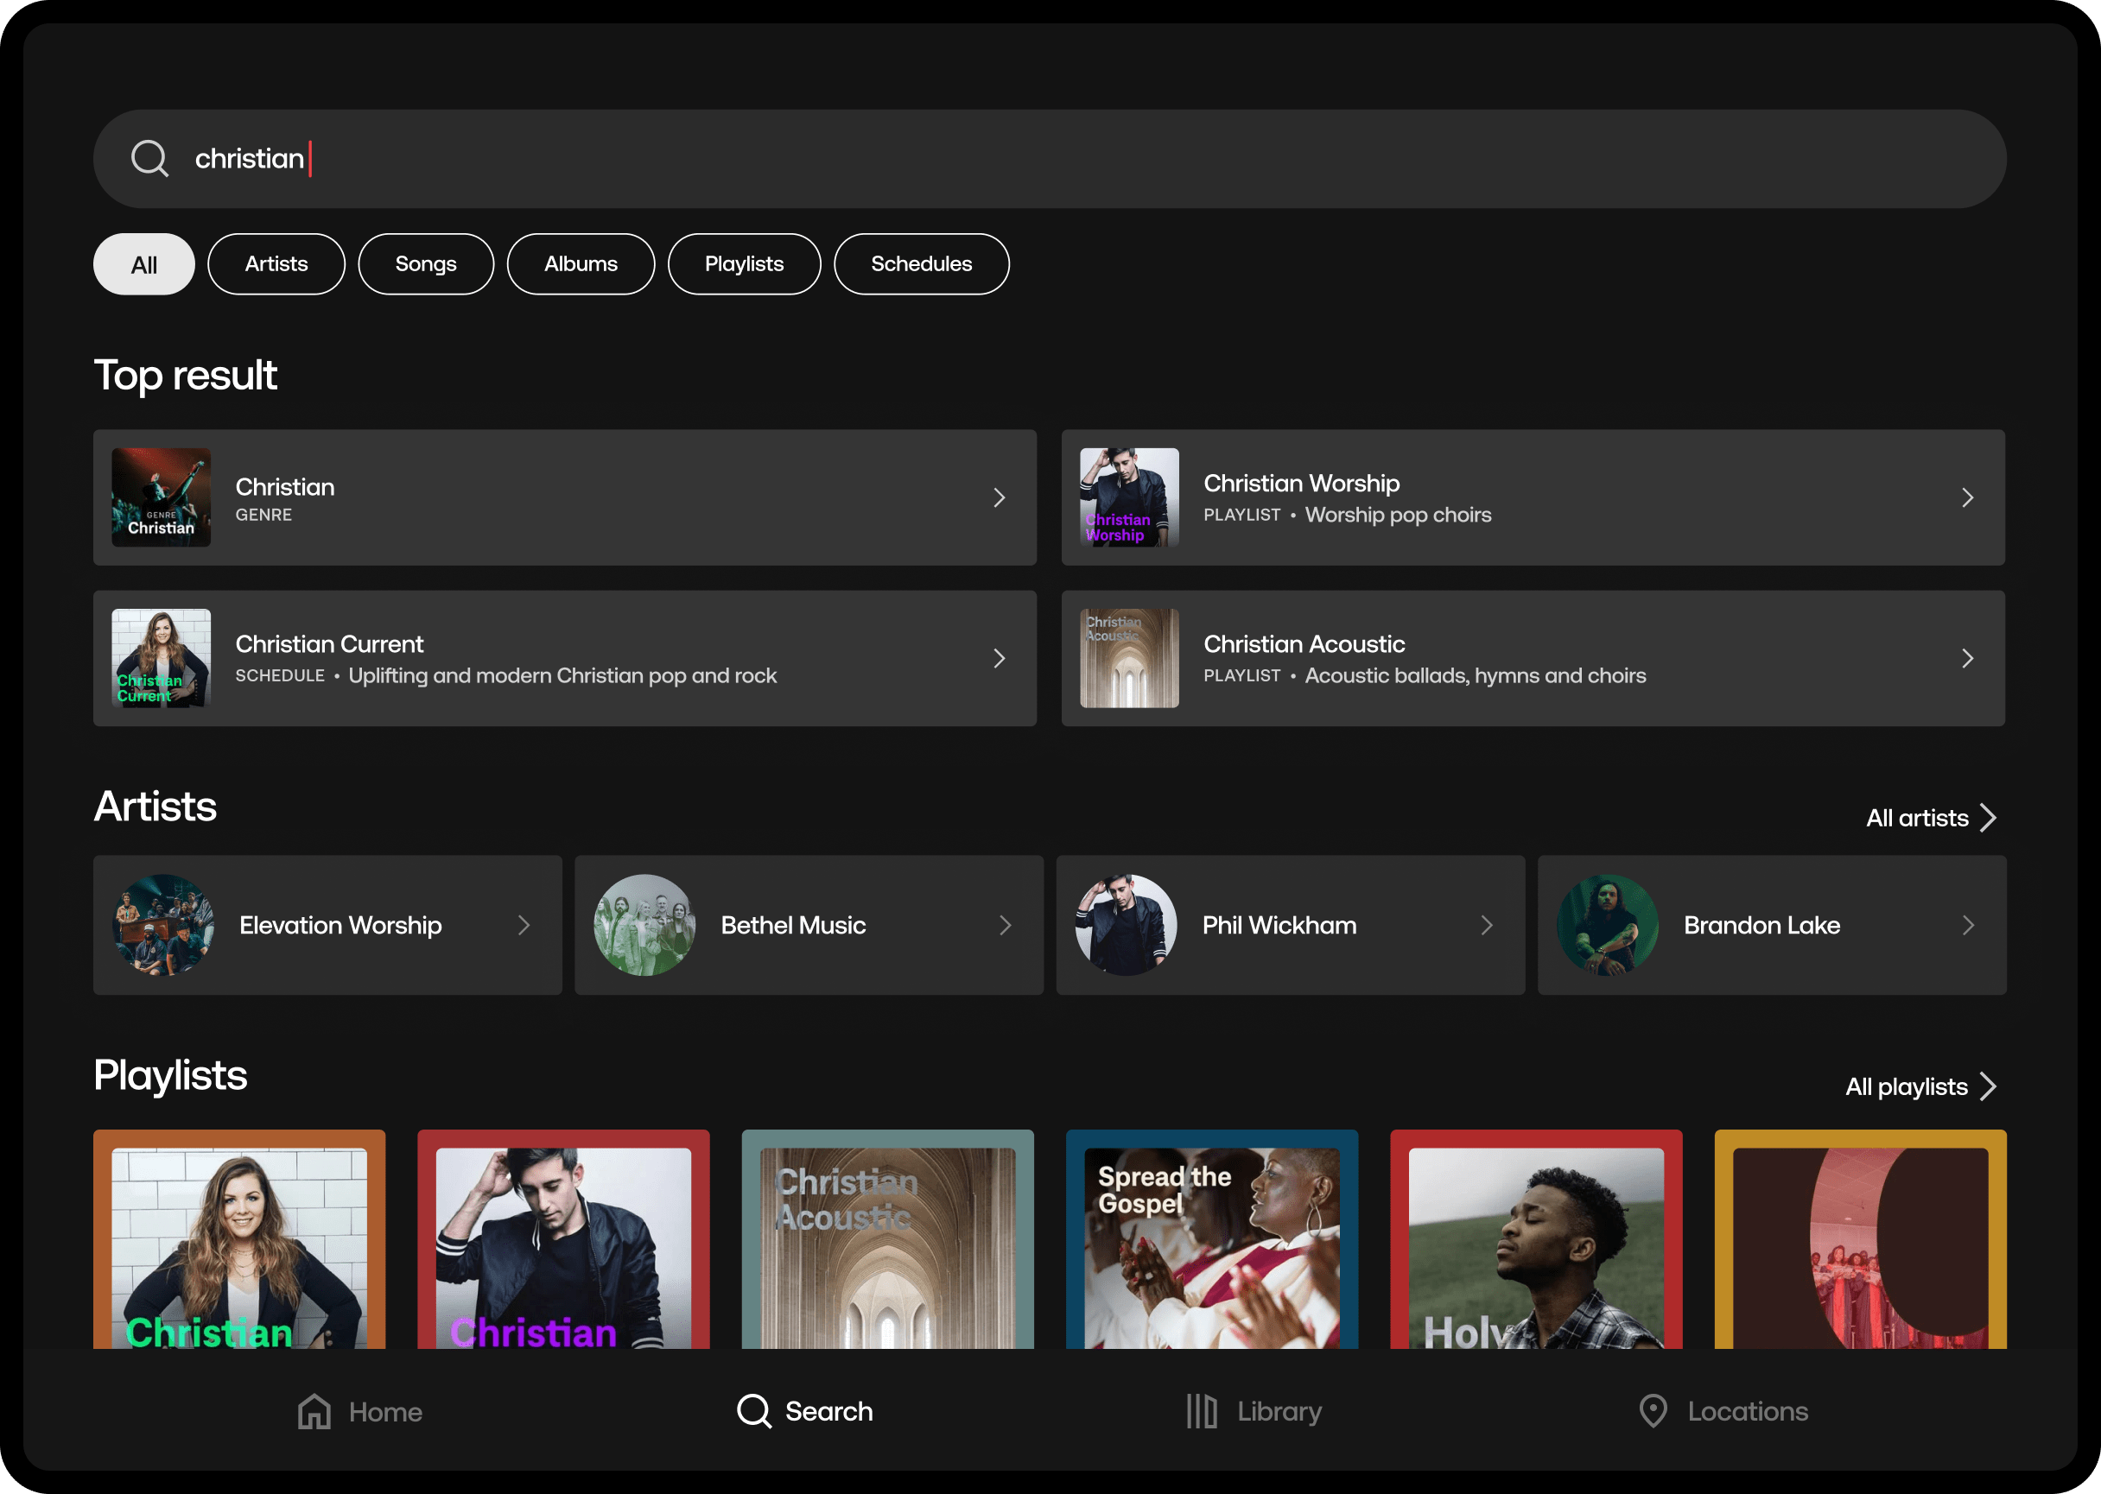
Task: Open Elevation Worship artist avatar
Action: [164, 925]
